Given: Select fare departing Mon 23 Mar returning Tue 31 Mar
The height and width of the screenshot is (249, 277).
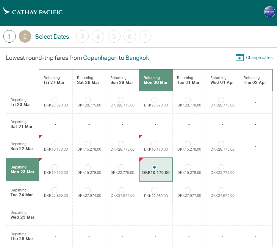Looking at the screenshot, I should (x=188, y=167).
